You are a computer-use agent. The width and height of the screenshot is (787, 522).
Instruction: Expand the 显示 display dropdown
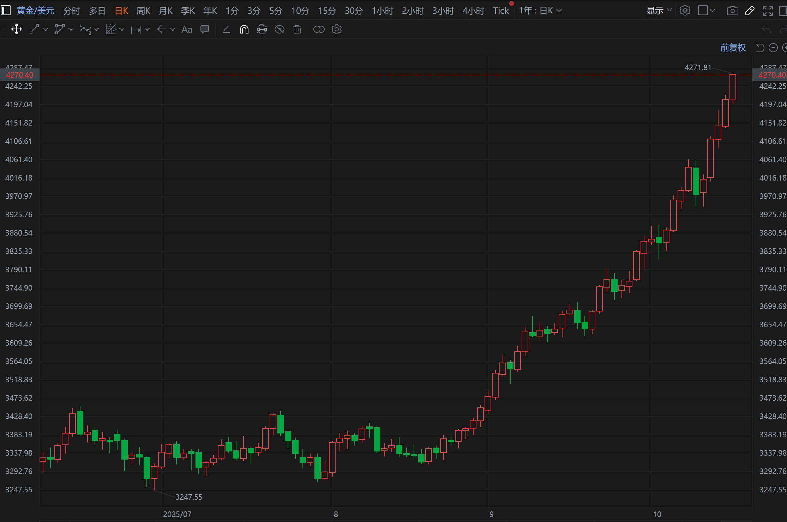point(659,11)
